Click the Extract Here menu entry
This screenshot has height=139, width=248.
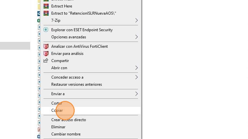(x=62, y=6)
